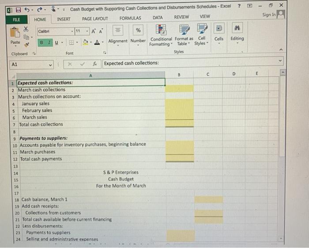Click the Fill Color bucket icon
Screen dimensions: 309x248
coord(85,42)
